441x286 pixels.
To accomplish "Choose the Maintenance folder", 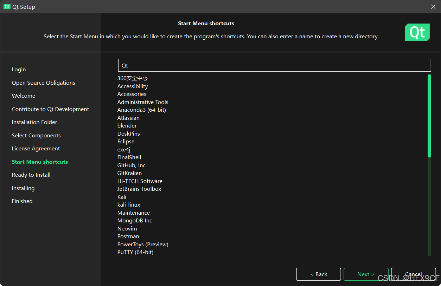I will [x=134, y=213].
